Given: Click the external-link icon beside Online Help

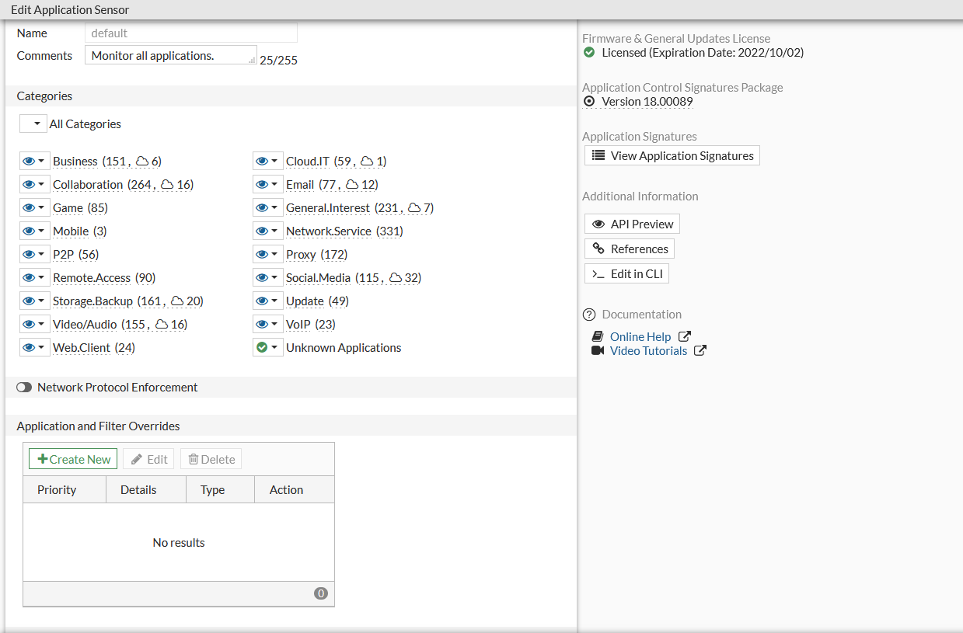Looking at the screenshot, I should point(685,337).
